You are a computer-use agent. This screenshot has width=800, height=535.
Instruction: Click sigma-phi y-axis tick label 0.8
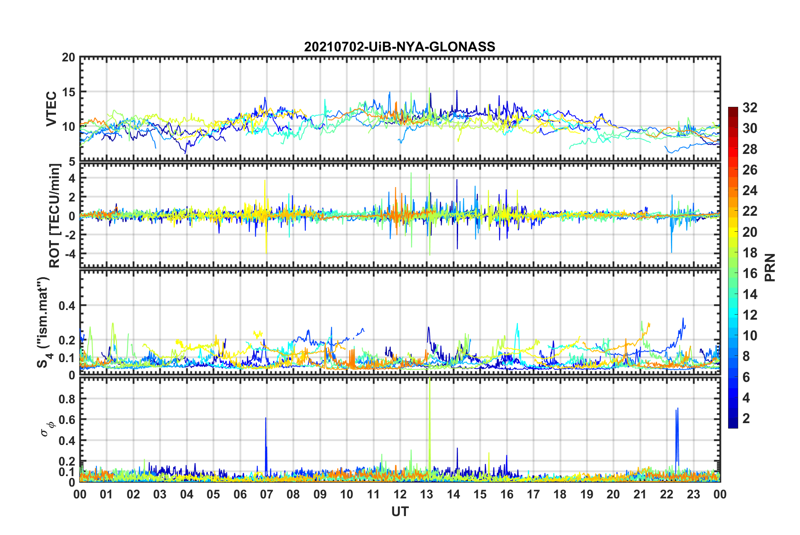click(67, 399)
